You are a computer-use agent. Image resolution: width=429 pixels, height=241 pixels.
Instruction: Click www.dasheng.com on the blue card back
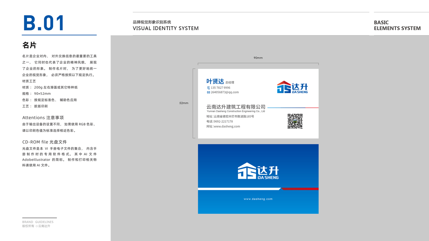tap(258, 199)
